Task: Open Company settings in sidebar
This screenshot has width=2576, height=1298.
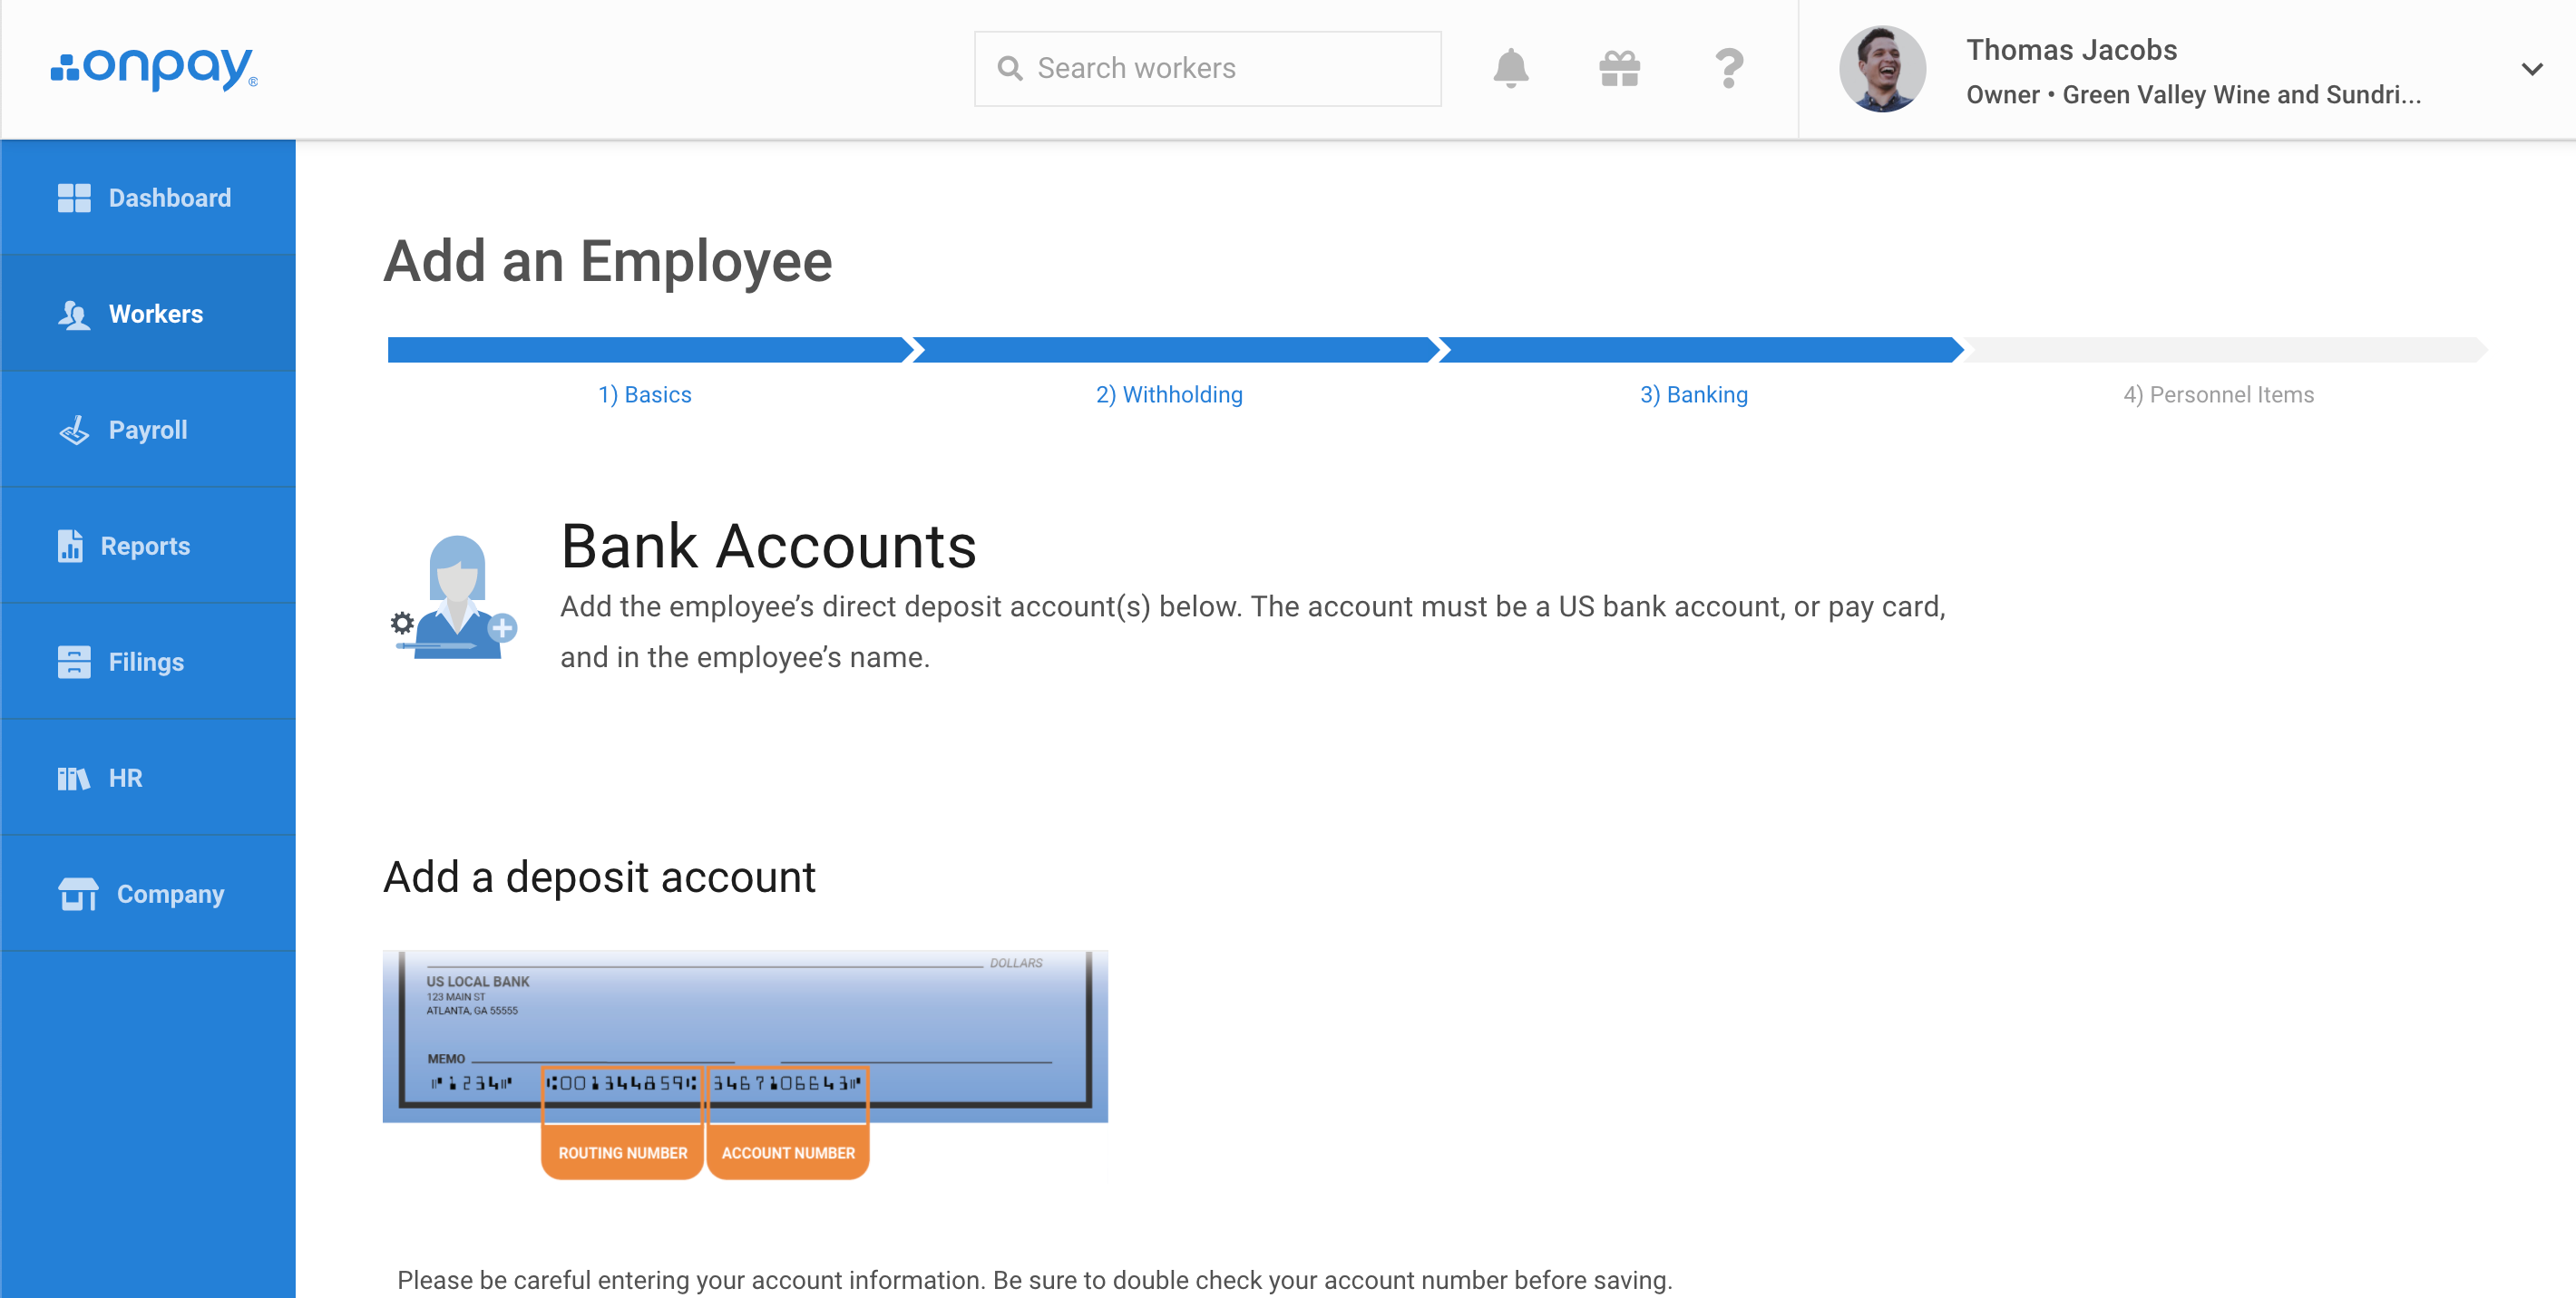Action: (148, 894)
